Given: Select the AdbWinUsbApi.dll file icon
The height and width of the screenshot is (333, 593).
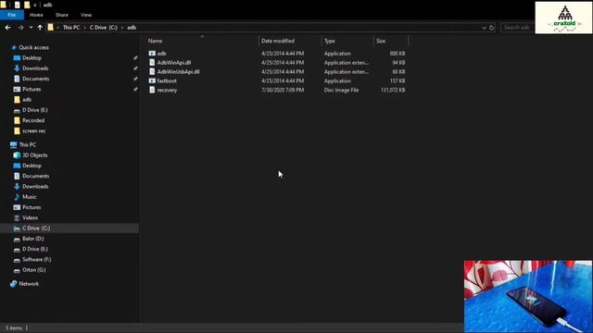Looking at the screenshot, I should [x=152, y=71].
